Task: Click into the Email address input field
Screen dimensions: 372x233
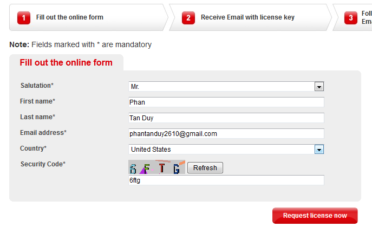Action: (x=226, y=133)
